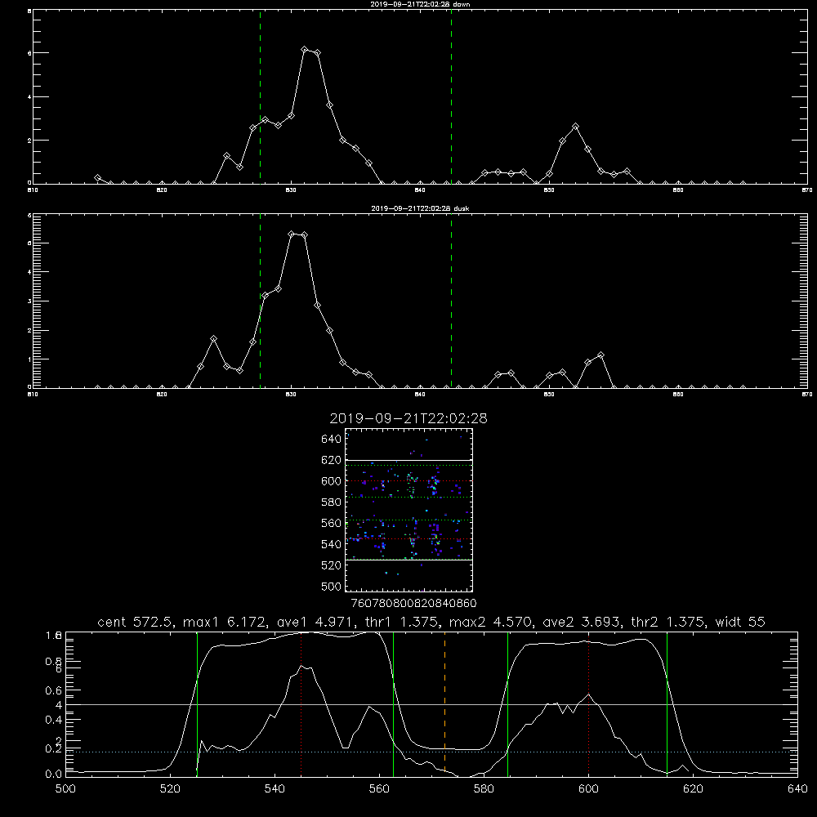Click the large timestamp title above the detector image
The width and height of the screenshot is (817, 817).
pyautogui.click(x=408, y=418)
